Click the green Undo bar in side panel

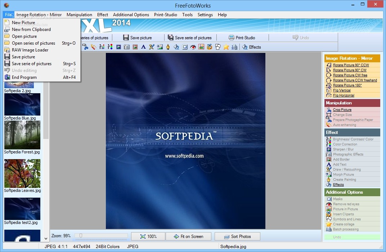(x=352, y=237)
